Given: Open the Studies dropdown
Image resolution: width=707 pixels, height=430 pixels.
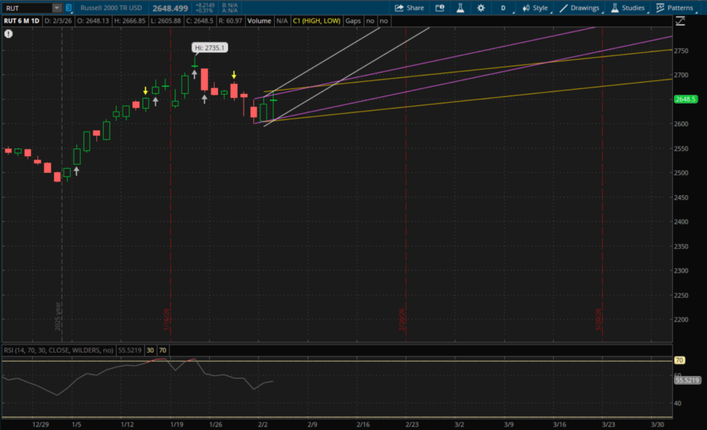Looking at the screenshot, I should pos(628,8).
